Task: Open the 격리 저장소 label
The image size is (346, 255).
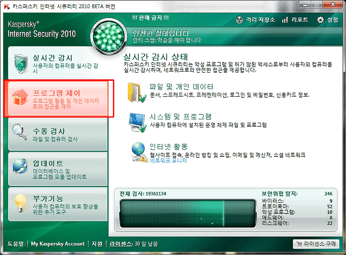Action: tap(260, 20)
